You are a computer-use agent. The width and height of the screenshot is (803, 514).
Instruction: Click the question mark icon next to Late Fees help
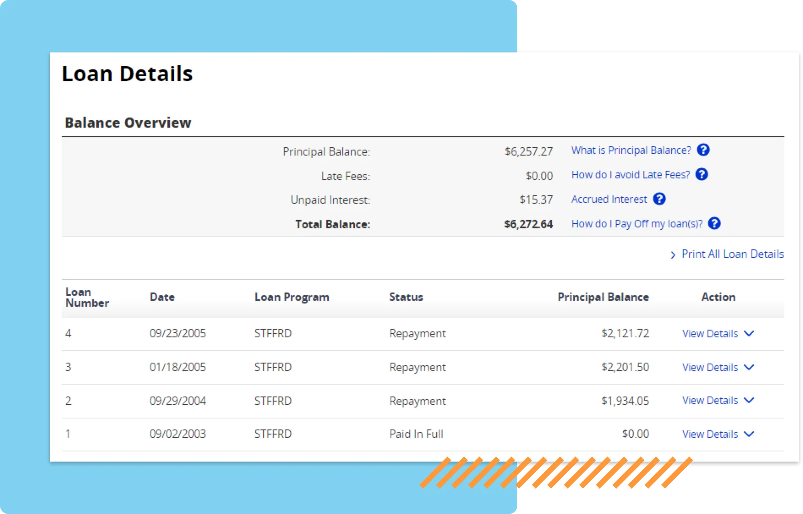pos(702,175)
